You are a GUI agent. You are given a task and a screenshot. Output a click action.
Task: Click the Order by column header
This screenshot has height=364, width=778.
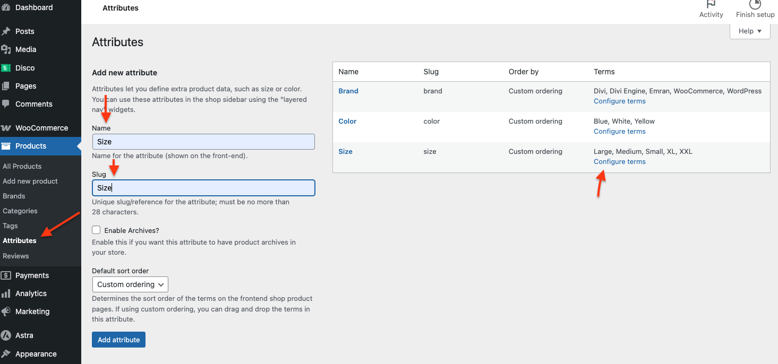(x=524, y=72)
